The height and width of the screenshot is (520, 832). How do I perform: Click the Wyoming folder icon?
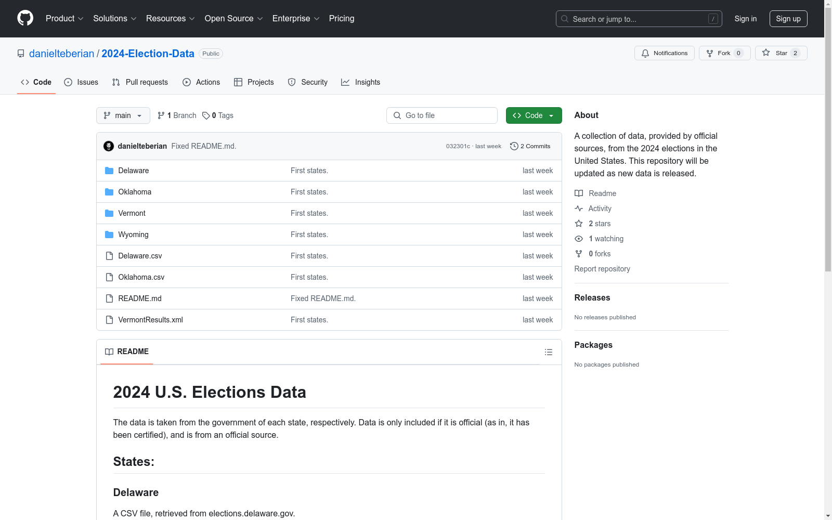(x=109, y=235)
